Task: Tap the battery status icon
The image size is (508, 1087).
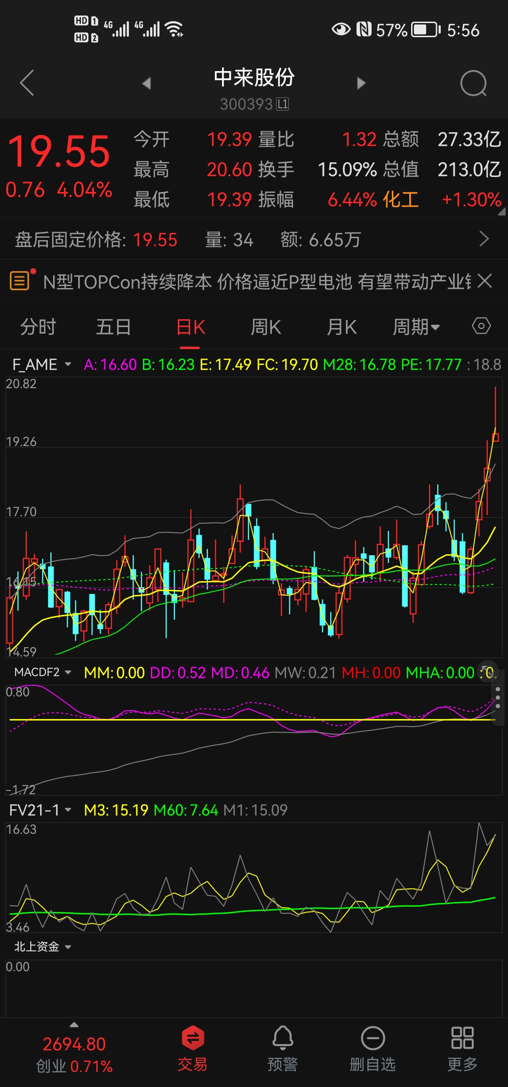Action: click(426, 30)
